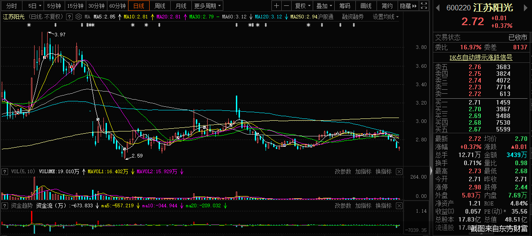
Task: Close the VOL indicator panel
Action: point(399,171)
